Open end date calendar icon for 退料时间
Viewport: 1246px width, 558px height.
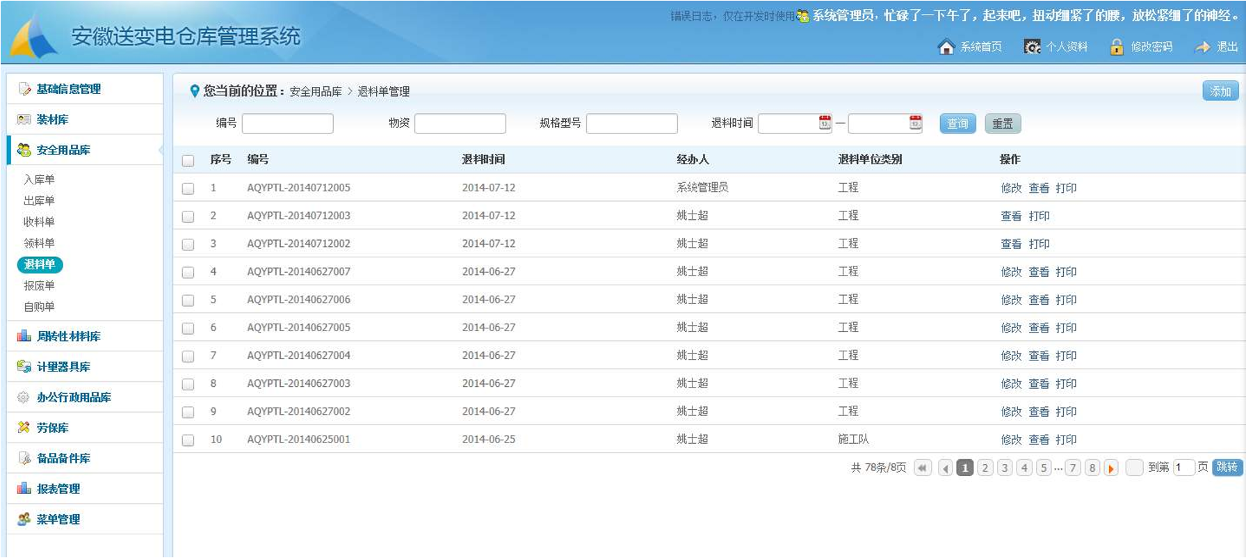coord(915,122)
